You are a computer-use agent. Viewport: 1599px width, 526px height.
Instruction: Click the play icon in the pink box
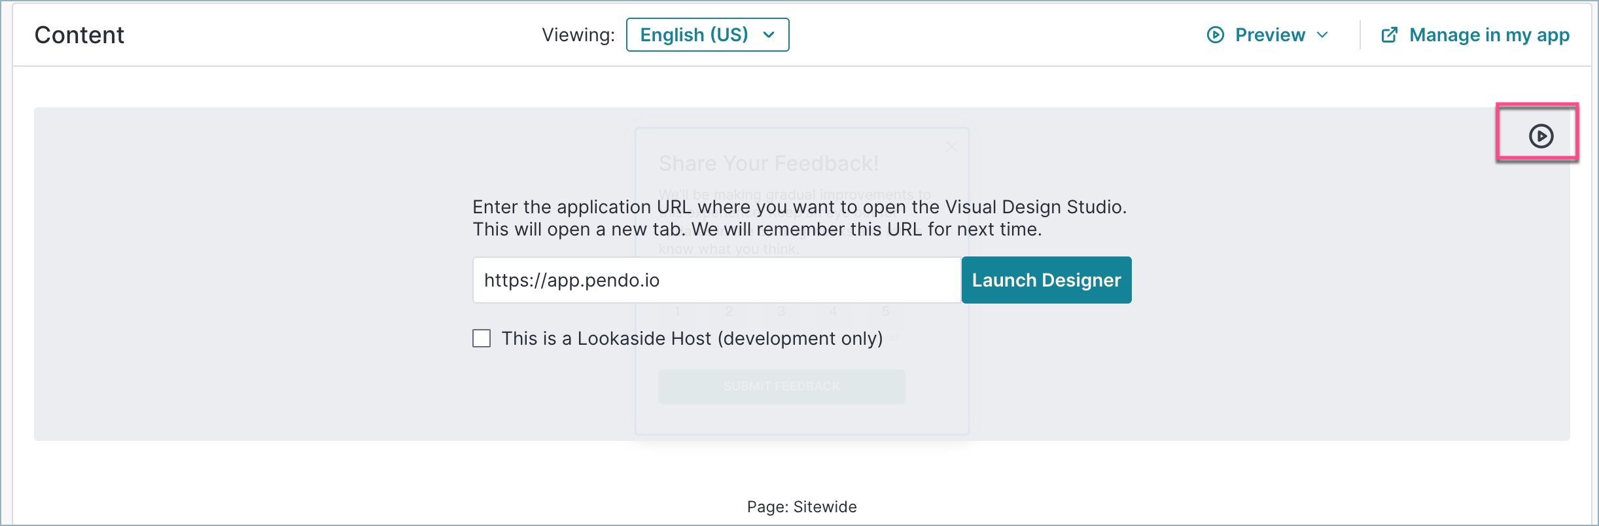pos(1541,136)
